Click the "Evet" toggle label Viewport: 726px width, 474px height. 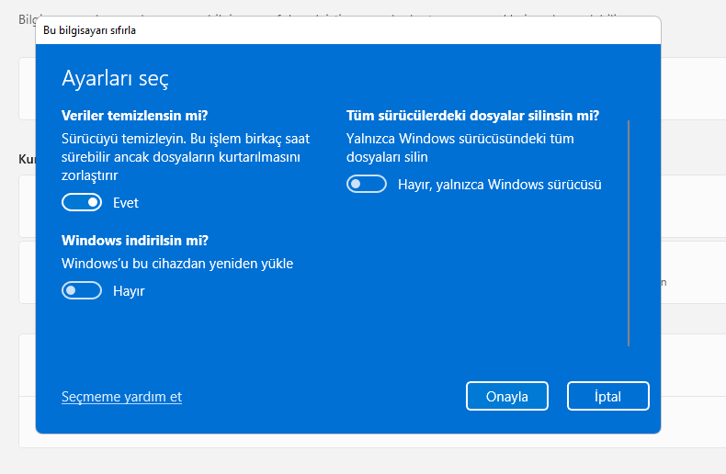pyautogui.click(x=126, y=202)
